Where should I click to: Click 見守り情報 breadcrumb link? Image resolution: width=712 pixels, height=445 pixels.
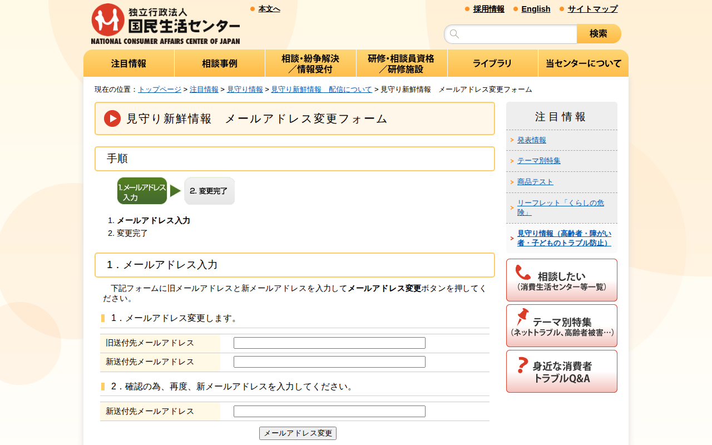[245, 90]
